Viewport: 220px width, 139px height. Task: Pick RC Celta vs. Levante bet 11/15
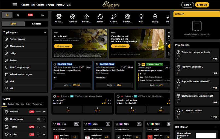(197, 114)
